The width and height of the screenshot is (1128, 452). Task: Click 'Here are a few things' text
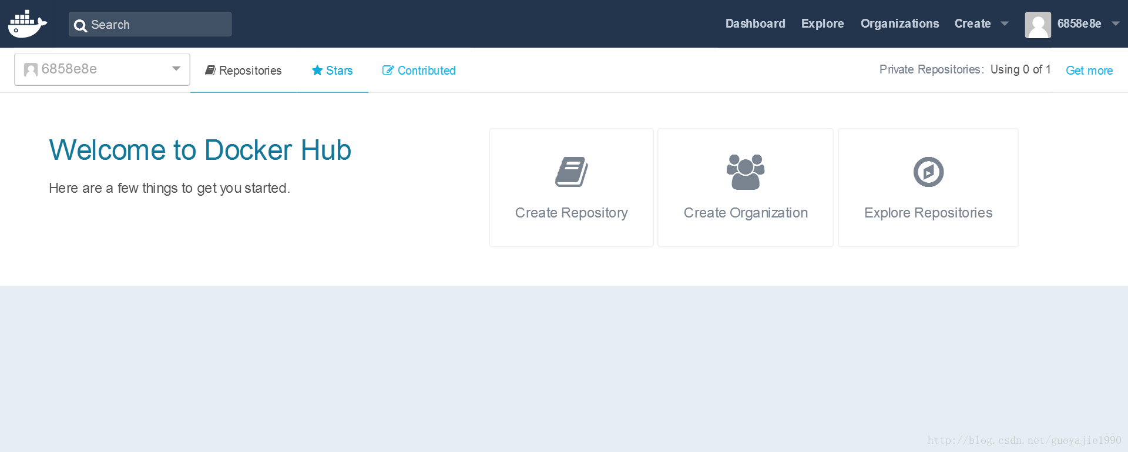coord(169,188)
